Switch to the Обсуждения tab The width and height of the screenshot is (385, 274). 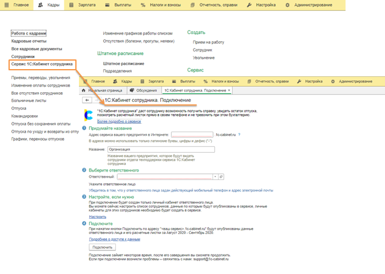click(x=146, y=90)
